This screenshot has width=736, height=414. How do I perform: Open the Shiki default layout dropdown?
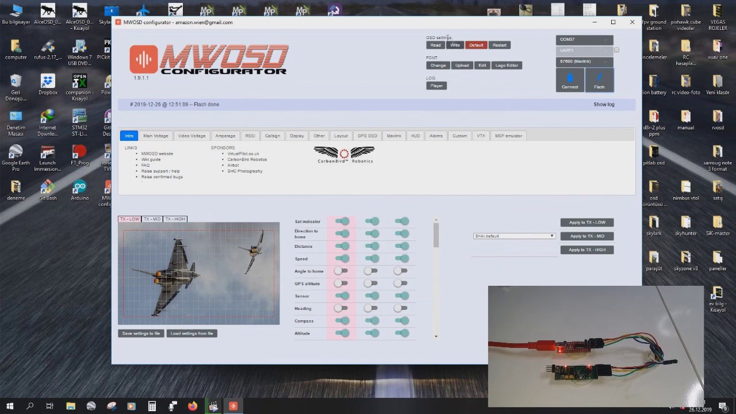click(x=514, y=236)
